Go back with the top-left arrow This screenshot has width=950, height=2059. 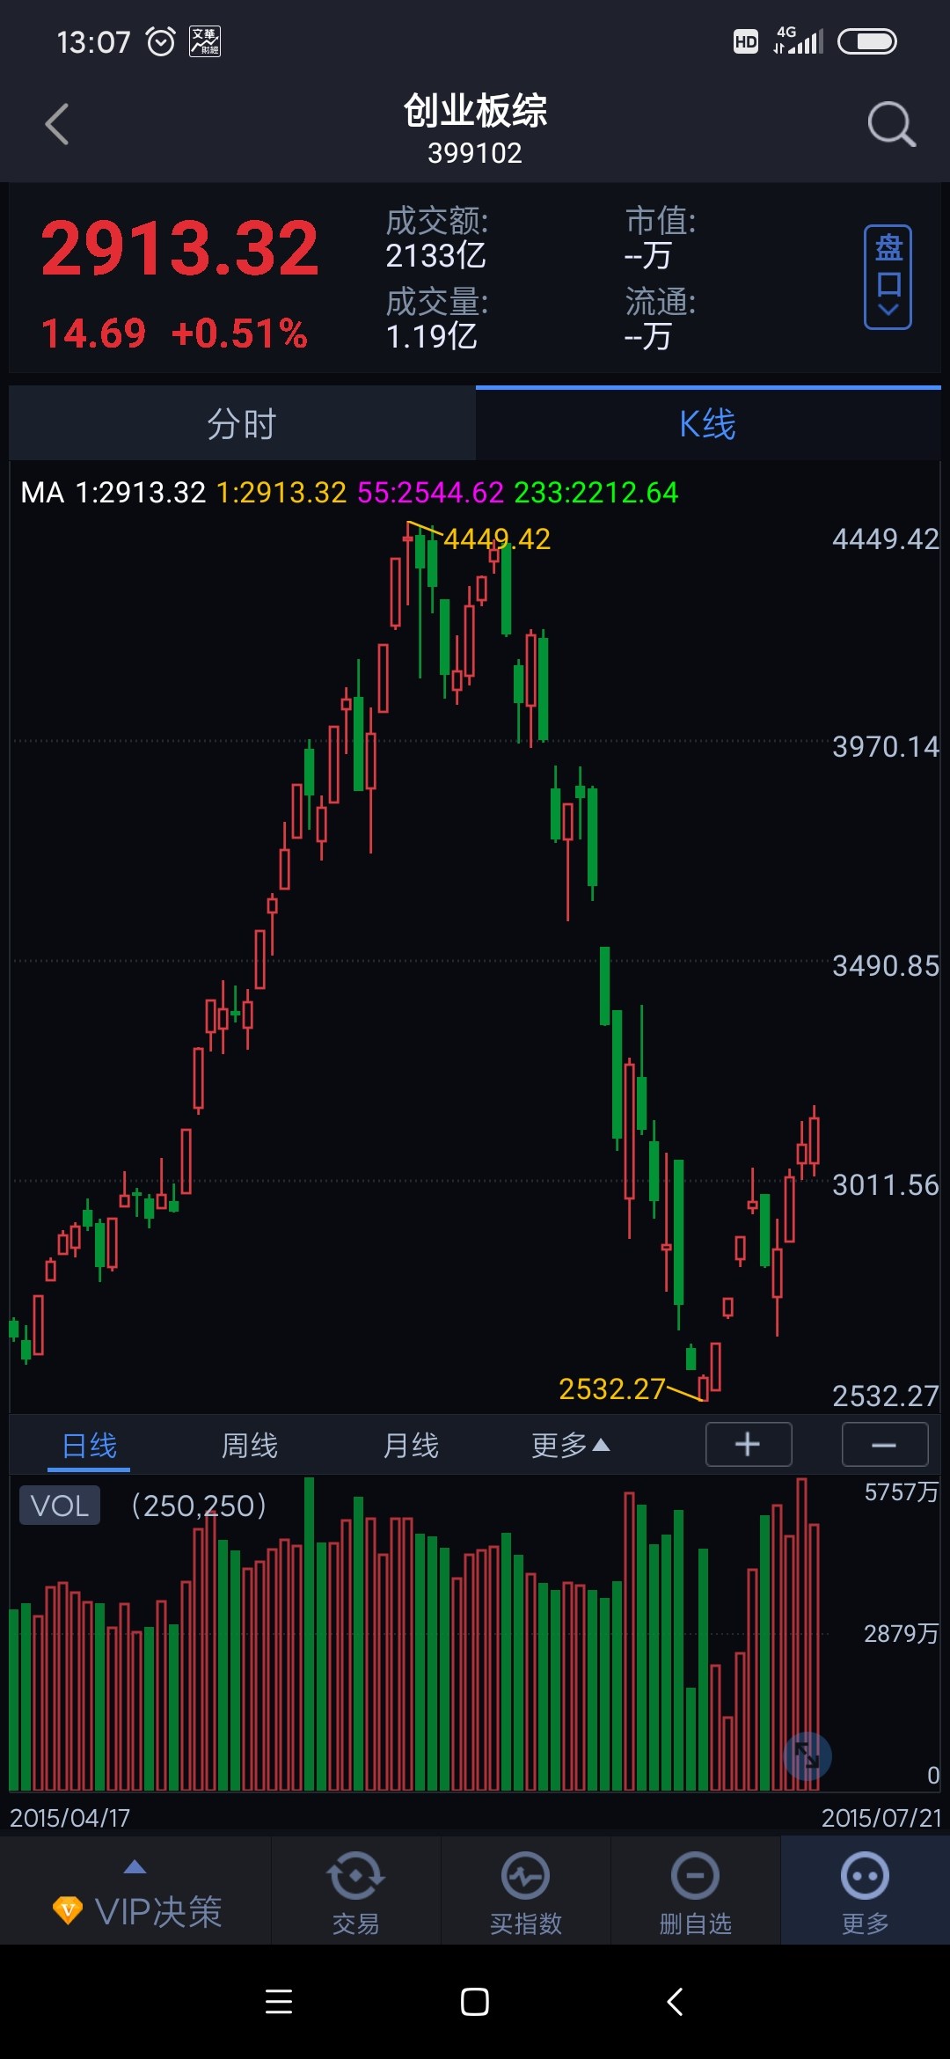click(x=57, y=124)
